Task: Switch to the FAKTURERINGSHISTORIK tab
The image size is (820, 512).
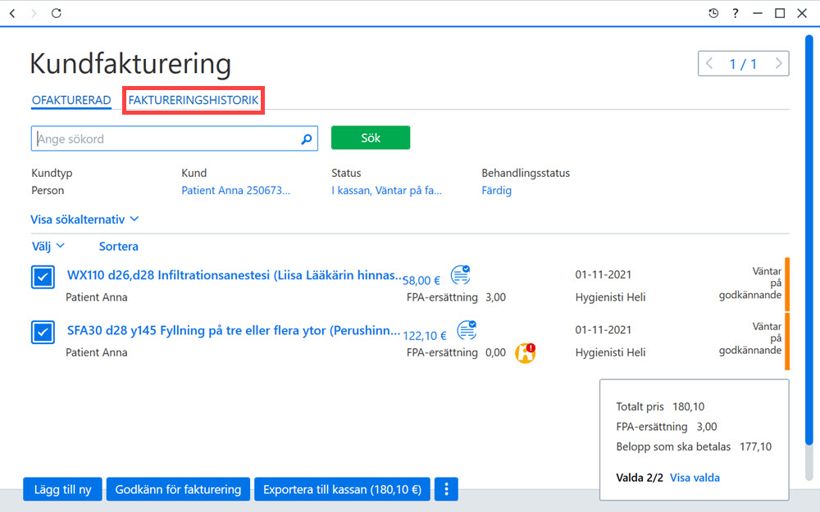Action: pyautogui.click(x=194, y=100)
